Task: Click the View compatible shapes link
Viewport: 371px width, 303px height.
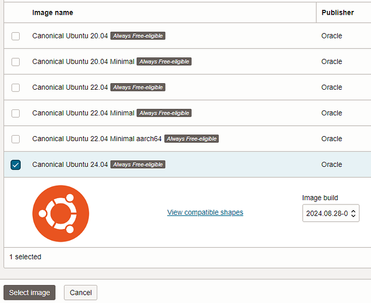Action: (205, 213)
